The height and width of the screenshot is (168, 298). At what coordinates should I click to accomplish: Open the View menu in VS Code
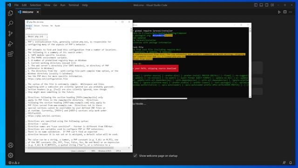tap(47, 5)
